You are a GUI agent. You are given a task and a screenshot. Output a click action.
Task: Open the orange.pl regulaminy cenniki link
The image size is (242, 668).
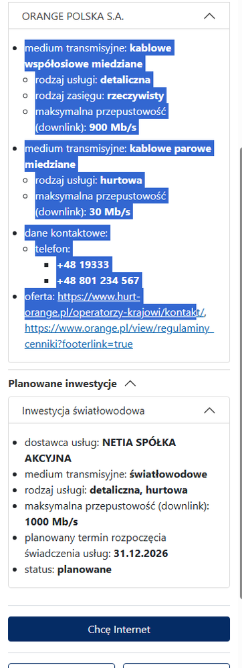pos(119,336)
